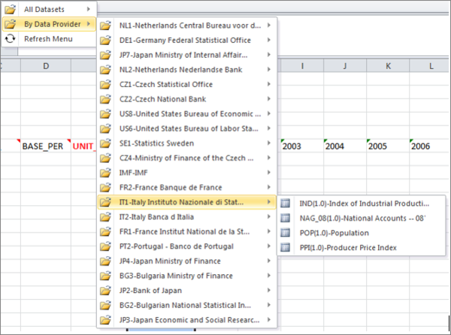Expand the DE1-Germany Federal Statistical Office arrow
451x335 pixels.
click(269, 40)
